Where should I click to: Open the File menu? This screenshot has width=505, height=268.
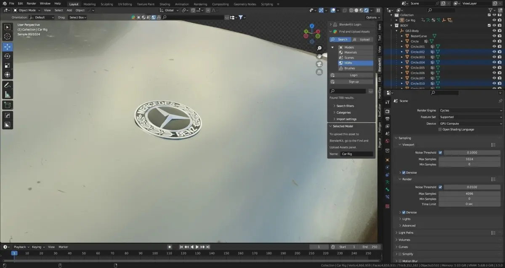pos(12,3)
